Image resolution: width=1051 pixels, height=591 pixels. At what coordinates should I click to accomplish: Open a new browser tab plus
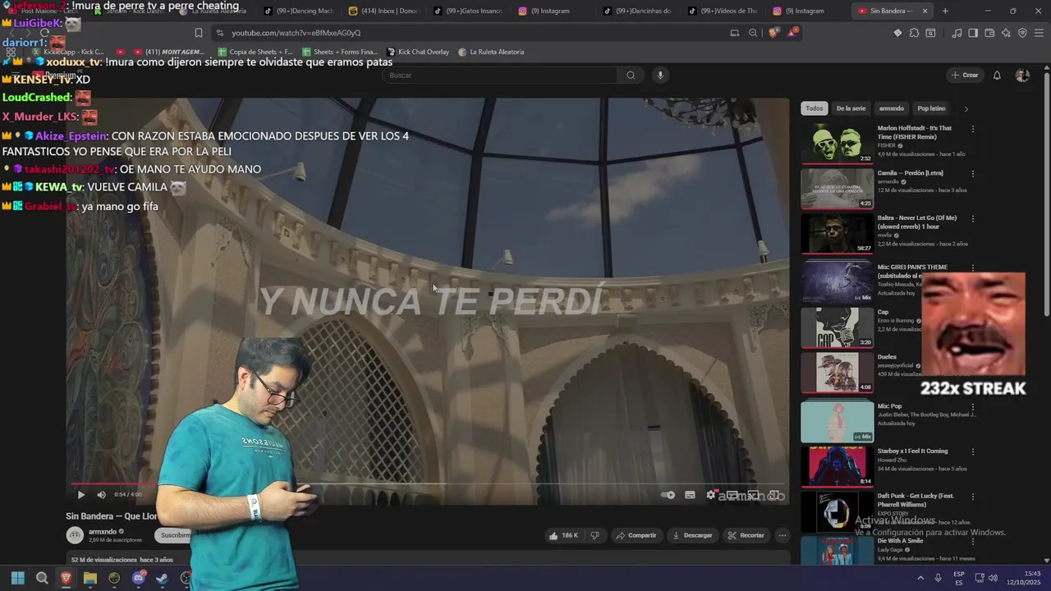click(945, 11)
